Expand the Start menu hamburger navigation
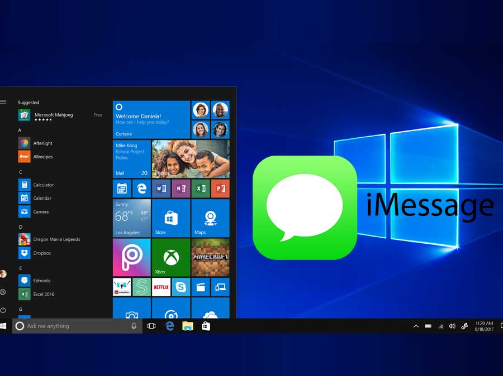This screenshot has height=376, width=503. 3,102
